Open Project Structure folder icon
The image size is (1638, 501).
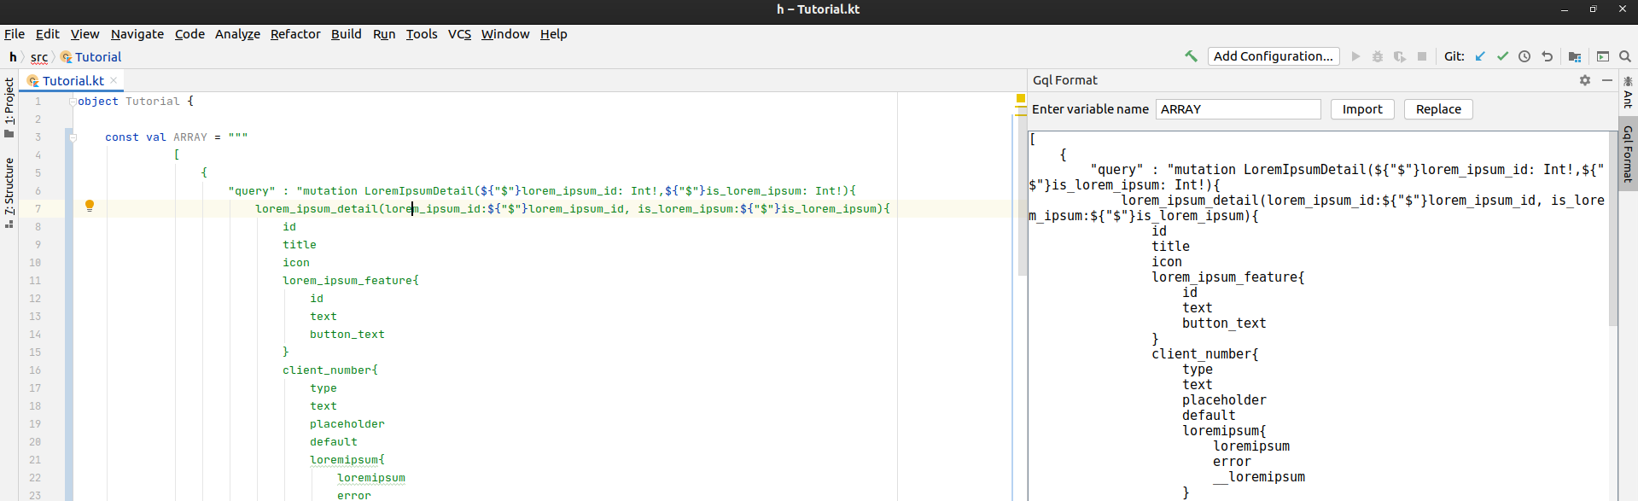click(x=1575, y=56)
